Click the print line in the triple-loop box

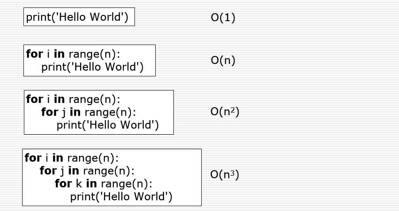coord(121,196)
